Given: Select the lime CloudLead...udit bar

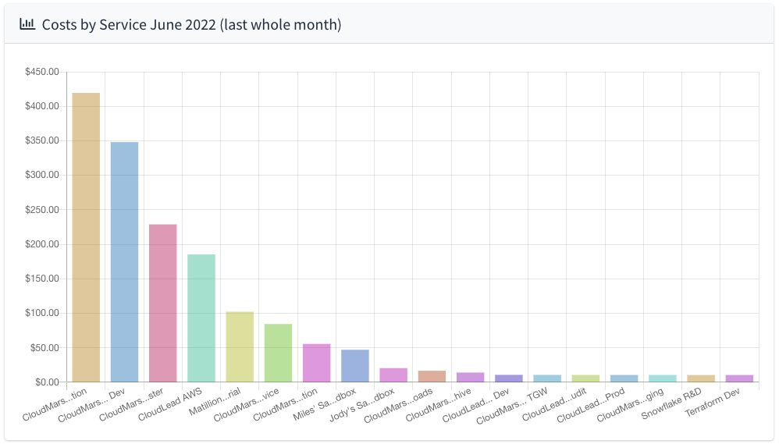Looking at the screenshot, I should [585, 378].
